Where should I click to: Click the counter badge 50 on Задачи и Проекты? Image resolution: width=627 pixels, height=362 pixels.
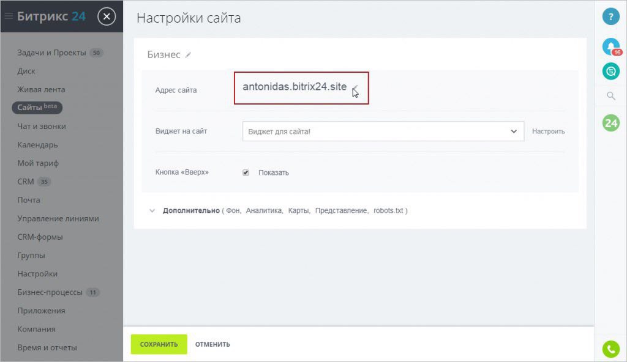(x=96, y=53)
